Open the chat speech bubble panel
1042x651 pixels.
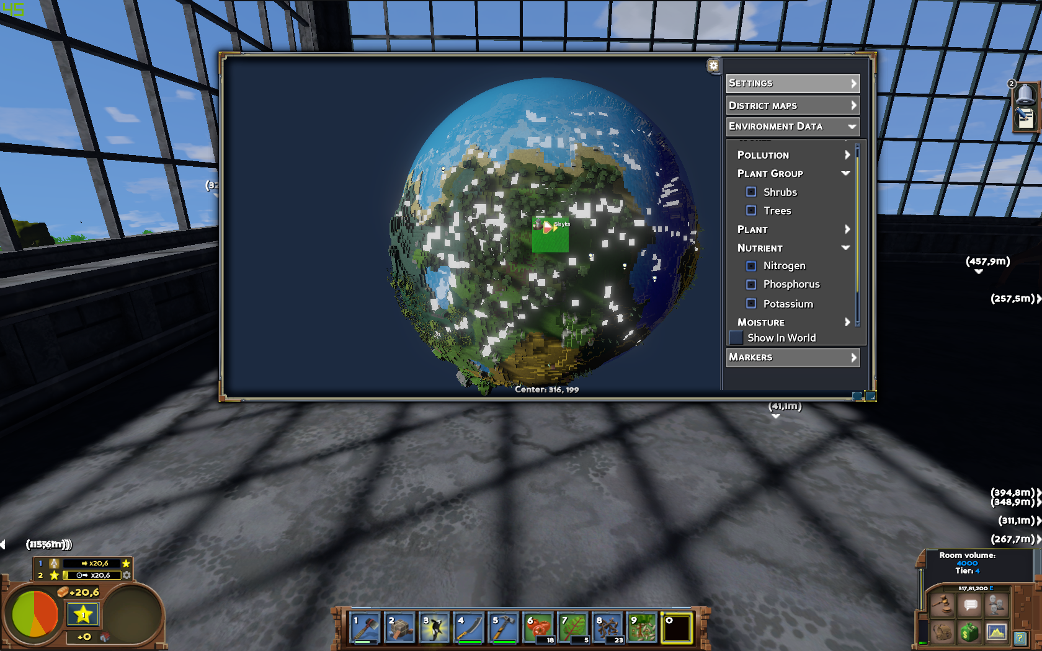(x=971, y=604)
